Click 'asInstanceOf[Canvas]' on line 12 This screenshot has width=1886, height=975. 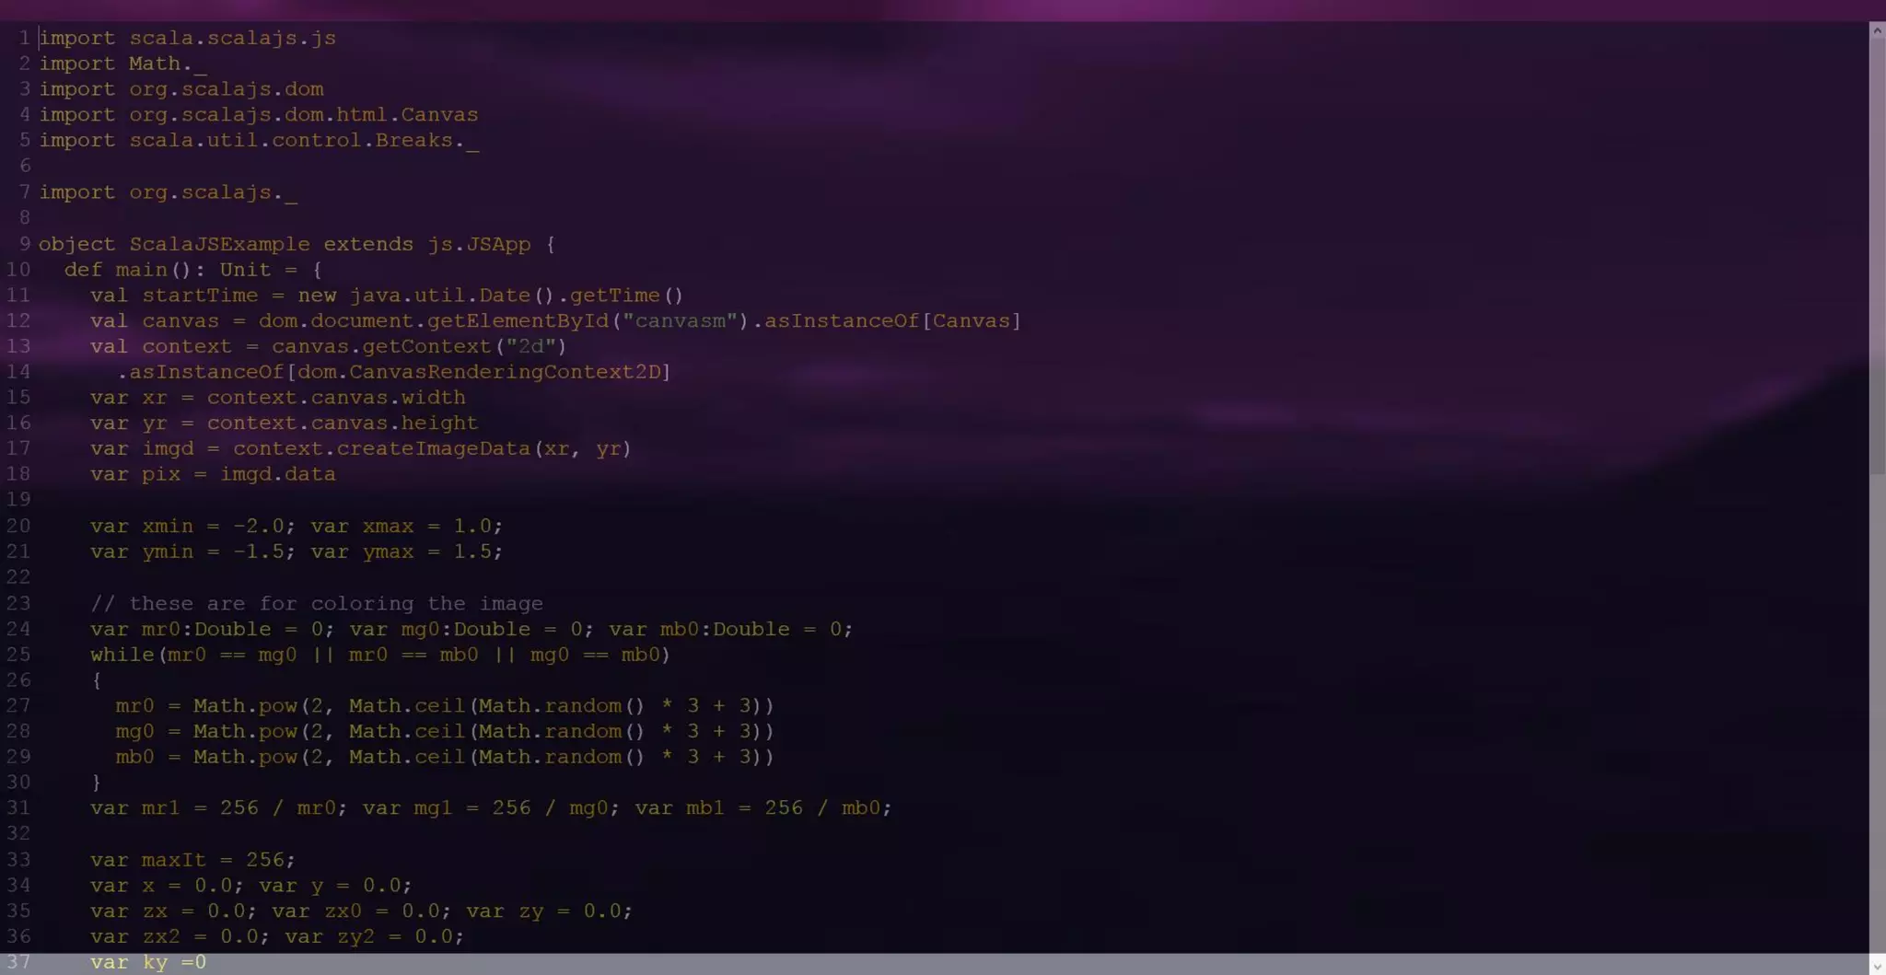pos(892,320)
